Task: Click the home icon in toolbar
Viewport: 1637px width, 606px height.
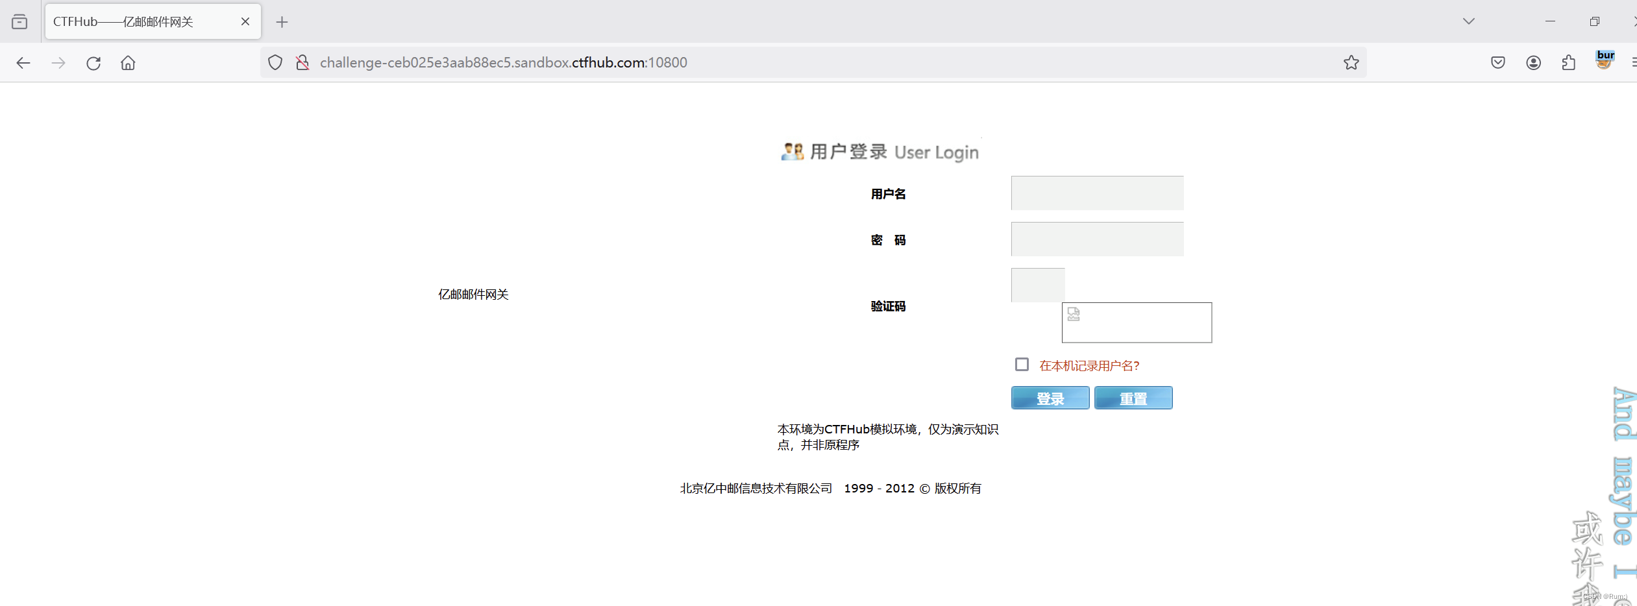Action: (x=127, y=62)
